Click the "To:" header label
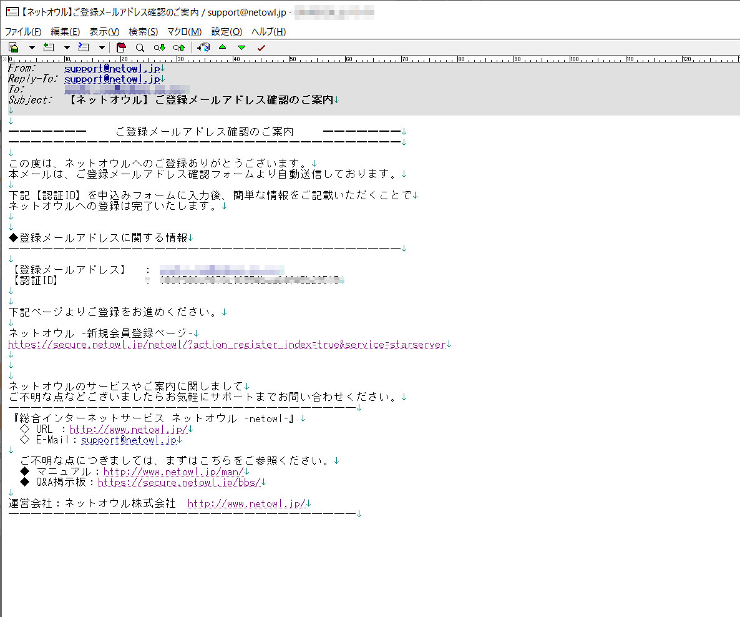 (x=16, y=89)
